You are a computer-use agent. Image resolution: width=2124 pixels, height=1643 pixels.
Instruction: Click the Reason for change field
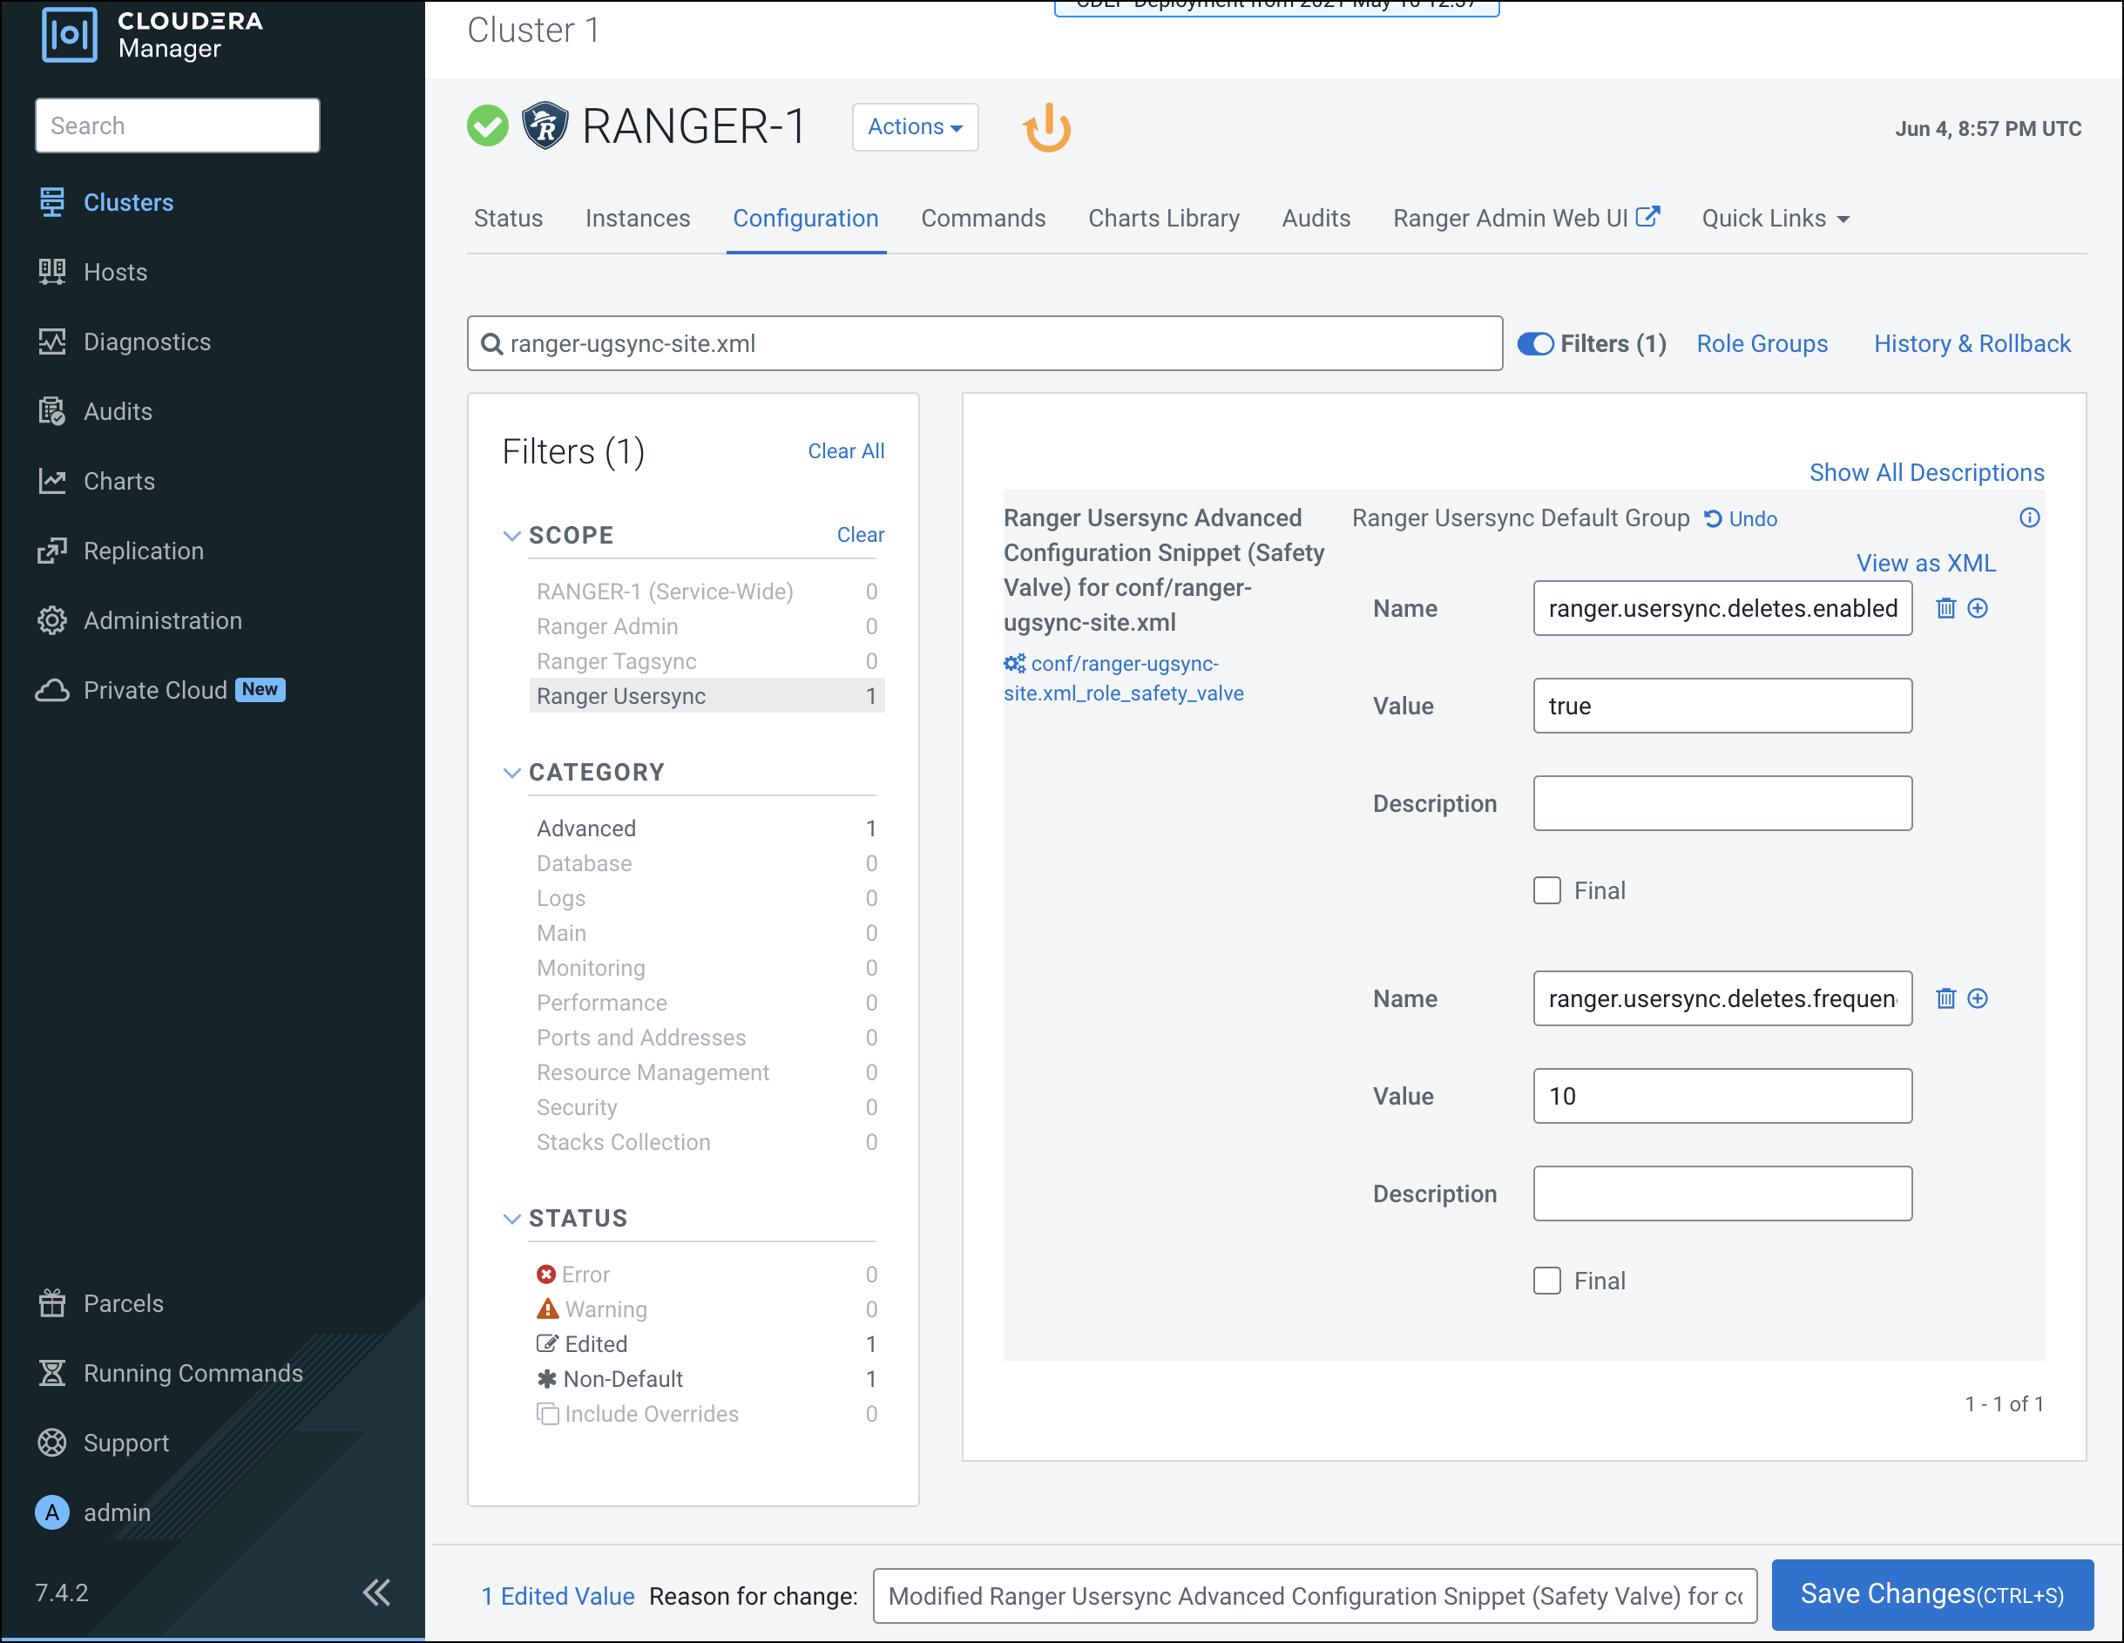point(1314,1596)
